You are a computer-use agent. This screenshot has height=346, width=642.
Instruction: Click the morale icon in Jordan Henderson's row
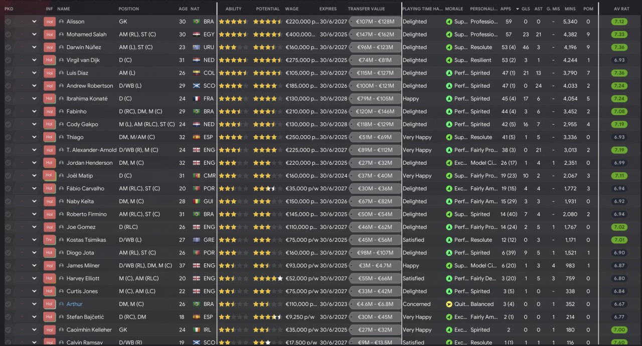point(449,163)
